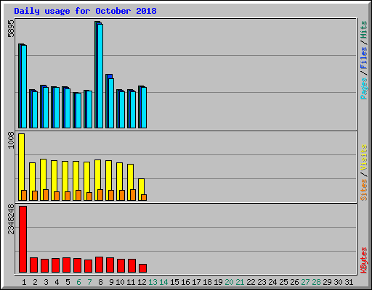Click the day 1 hits bar

click(23, 86)
